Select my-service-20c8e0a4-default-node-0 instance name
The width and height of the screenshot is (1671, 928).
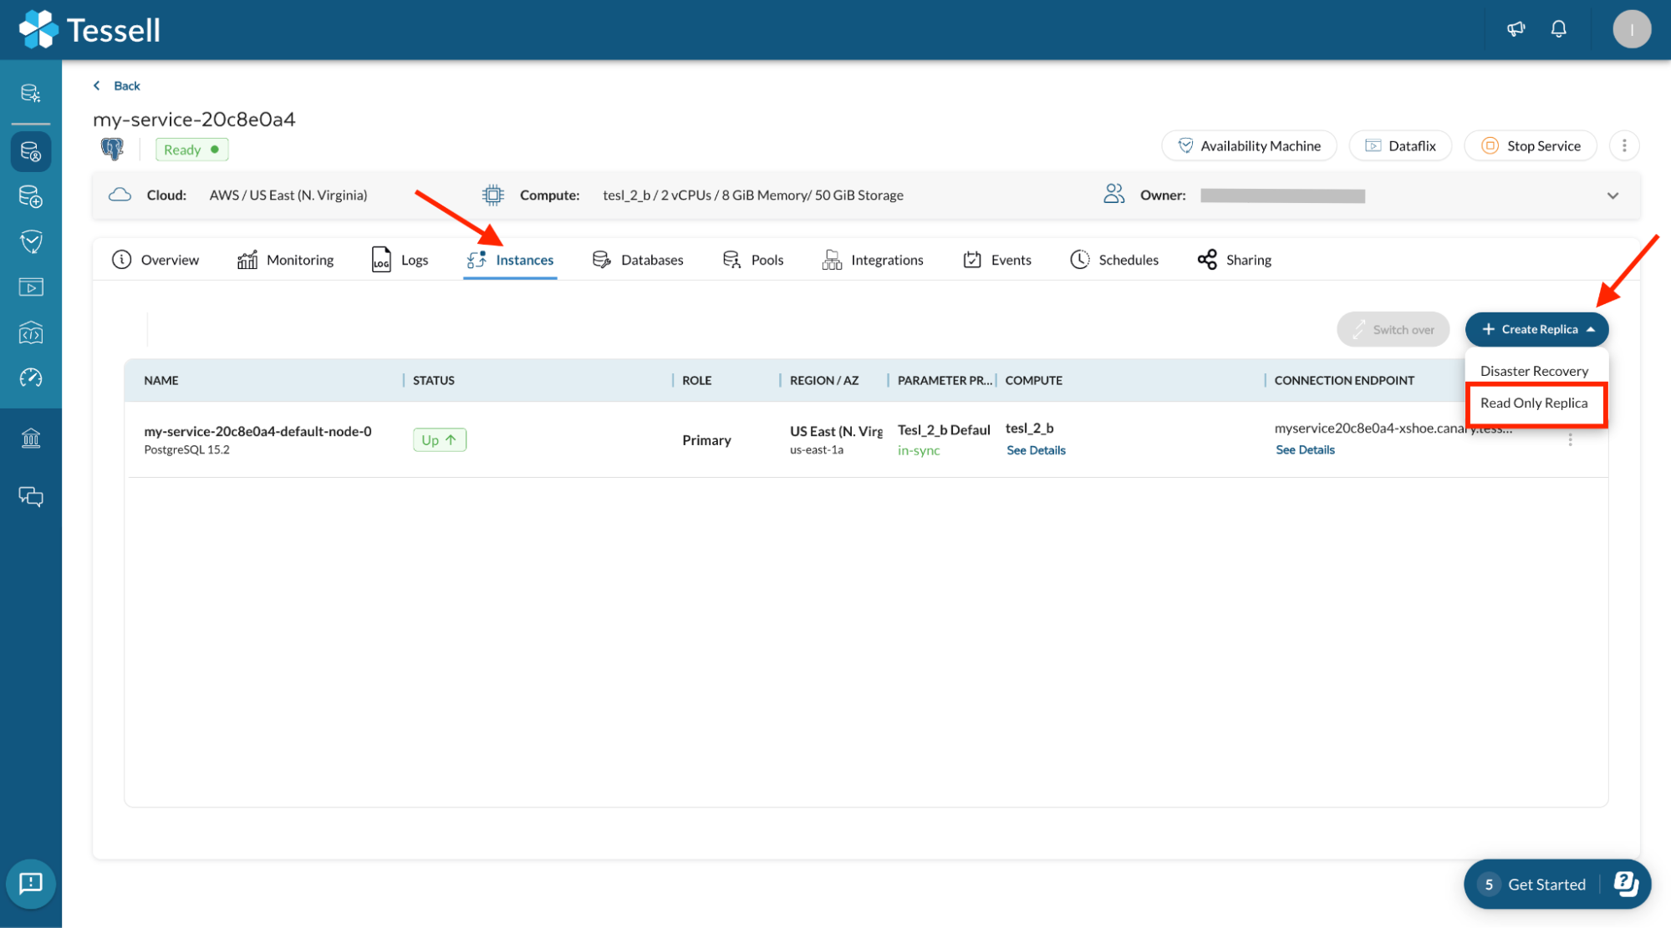(257, 431)
